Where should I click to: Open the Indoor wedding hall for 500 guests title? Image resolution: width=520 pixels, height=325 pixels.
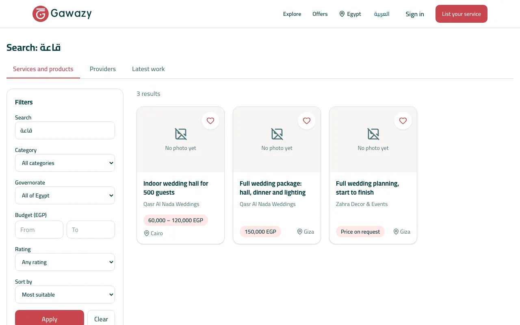click(x=176, y=188)
